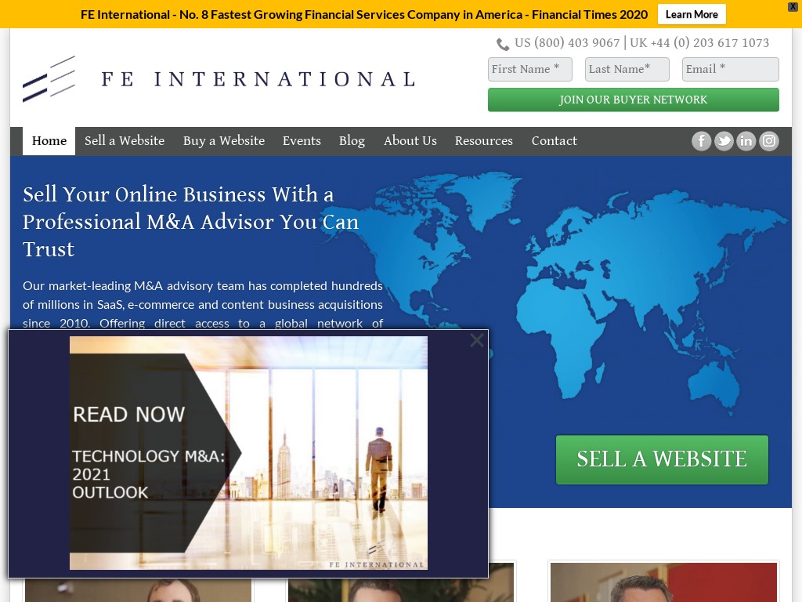Open the Buy a Website menu
Image resolution: width=802 pixels, height=602 pixels.
224,141
